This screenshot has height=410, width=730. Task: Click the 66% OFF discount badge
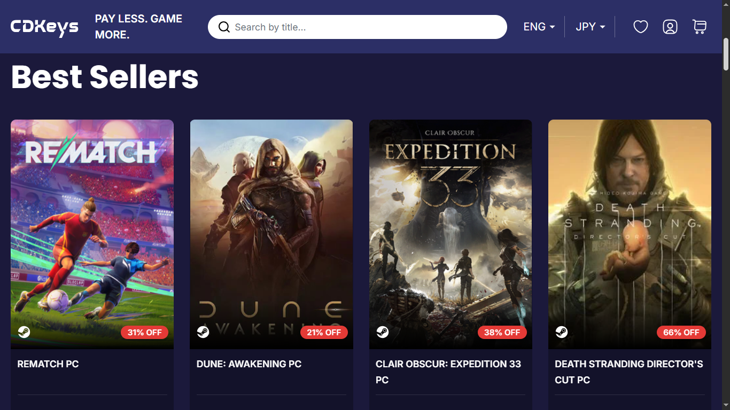point(681,333)
